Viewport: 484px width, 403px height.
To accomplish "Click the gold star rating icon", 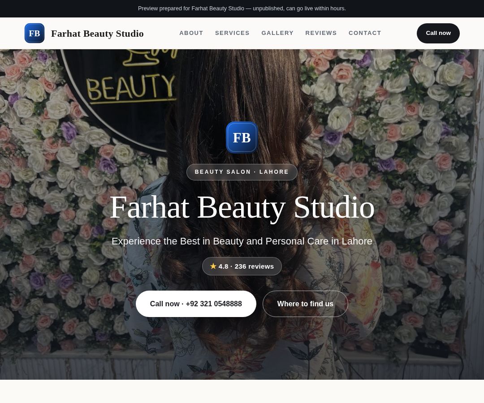I will pyautogui.click(x=213, y=266).
